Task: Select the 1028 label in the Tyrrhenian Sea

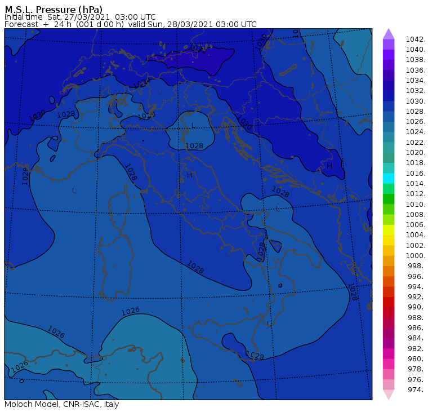Action: 195,267
